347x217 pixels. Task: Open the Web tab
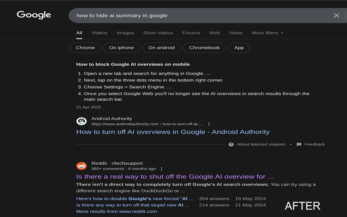(x=215, y=33)
